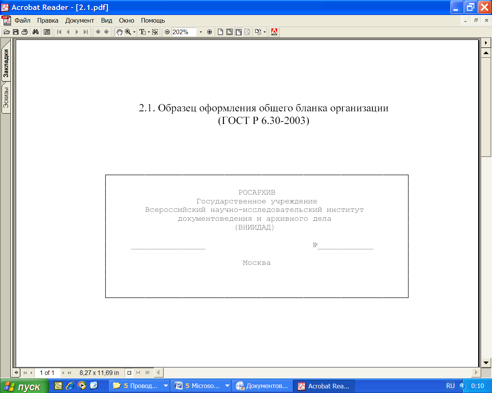Open the zoom percentage dropdown arrow

(x=201, y=32)
